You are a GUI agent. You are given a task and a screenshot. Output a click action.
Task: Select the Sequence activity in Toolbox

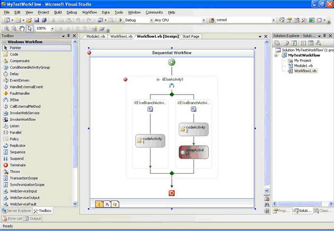(17, 152)
